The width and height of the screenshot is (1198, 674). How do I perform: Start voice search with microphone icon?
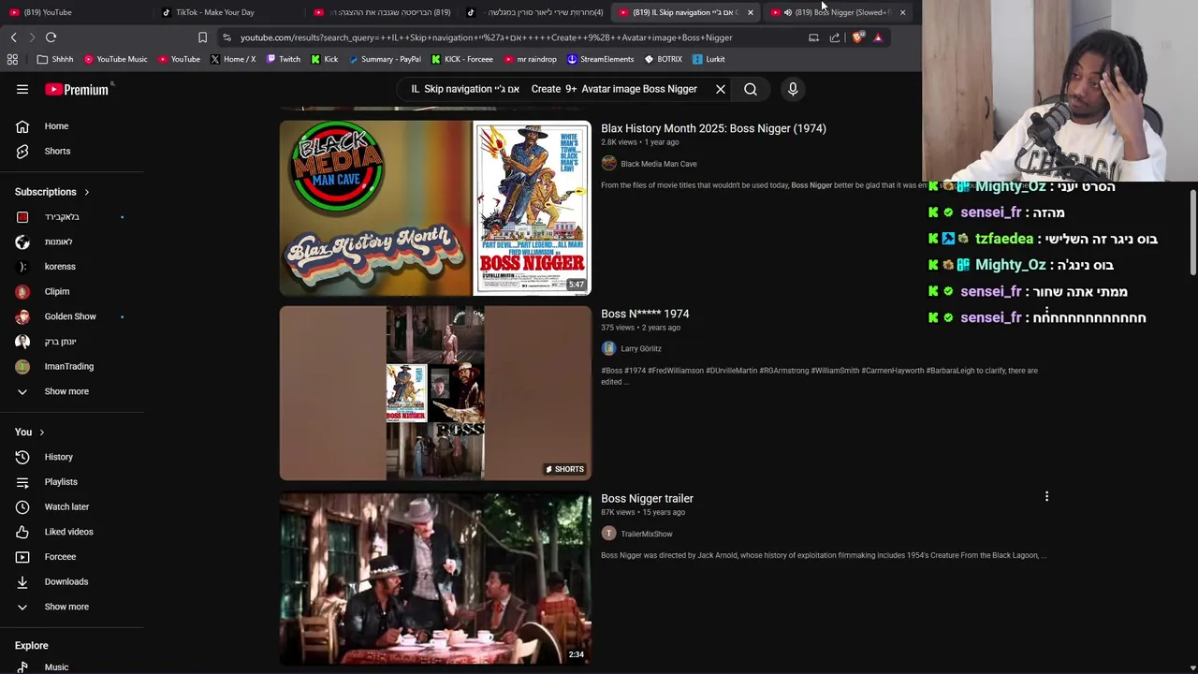(793, 89)
